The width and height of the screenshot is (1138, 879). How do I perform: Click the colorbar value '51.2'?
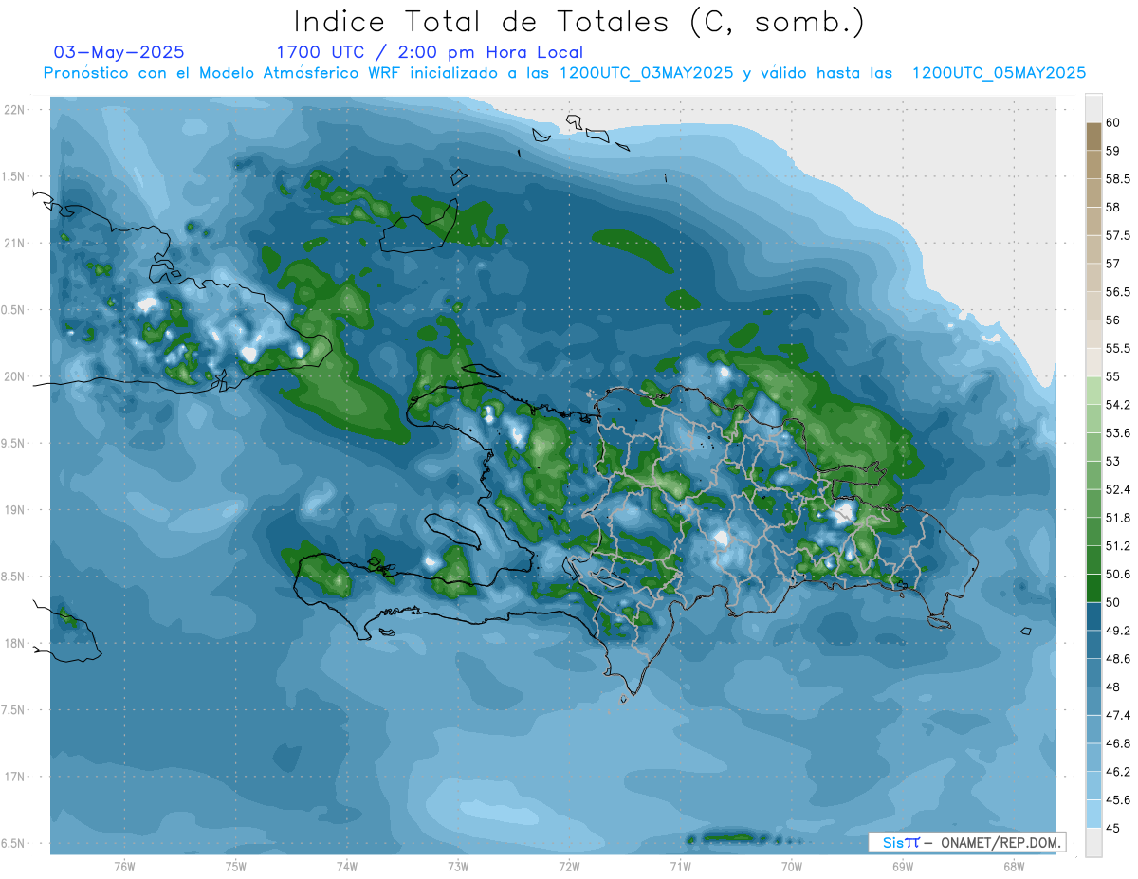pyautogui.click(x=1117, y=546)
